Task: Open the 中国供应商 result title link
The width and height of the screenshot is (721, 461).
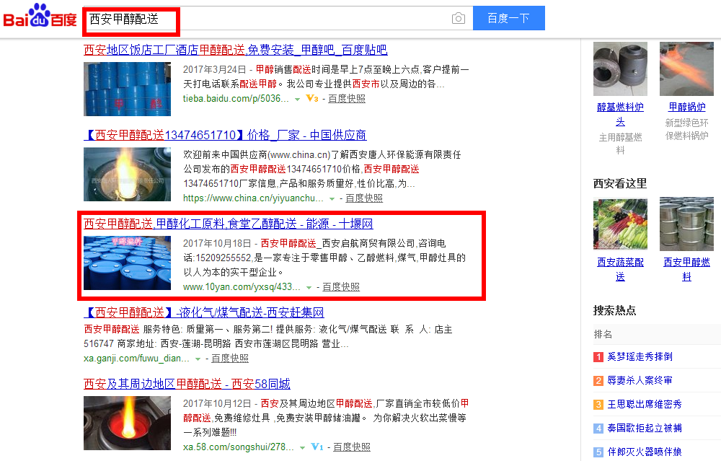Action: point(225,135)
